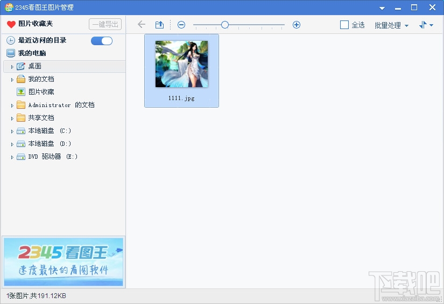Screen dimensions: 444x304
Task: Select 本地磁盘 (C:) label
Action: (x=50, y=131)
